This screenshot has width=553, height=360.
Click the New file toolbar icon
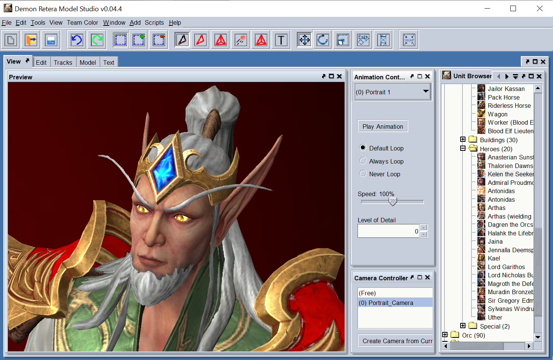pyautogui.click(x=11, y=40)
